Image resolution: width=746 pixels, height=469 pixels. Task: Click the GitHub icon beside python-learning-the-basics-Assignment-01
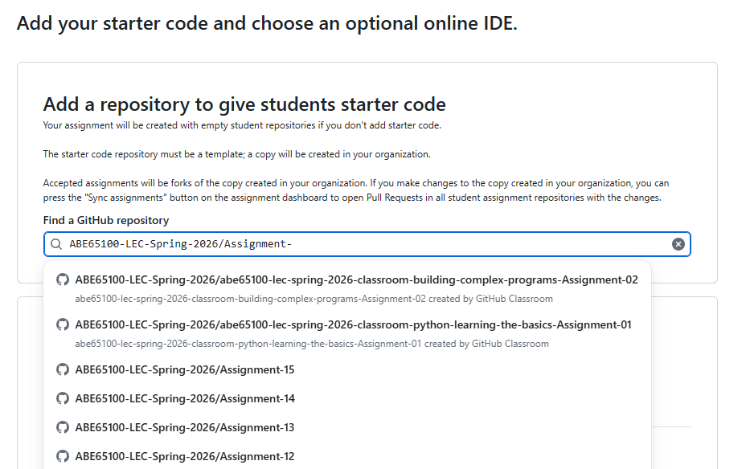pyautogui.click(x=64, y=325)
